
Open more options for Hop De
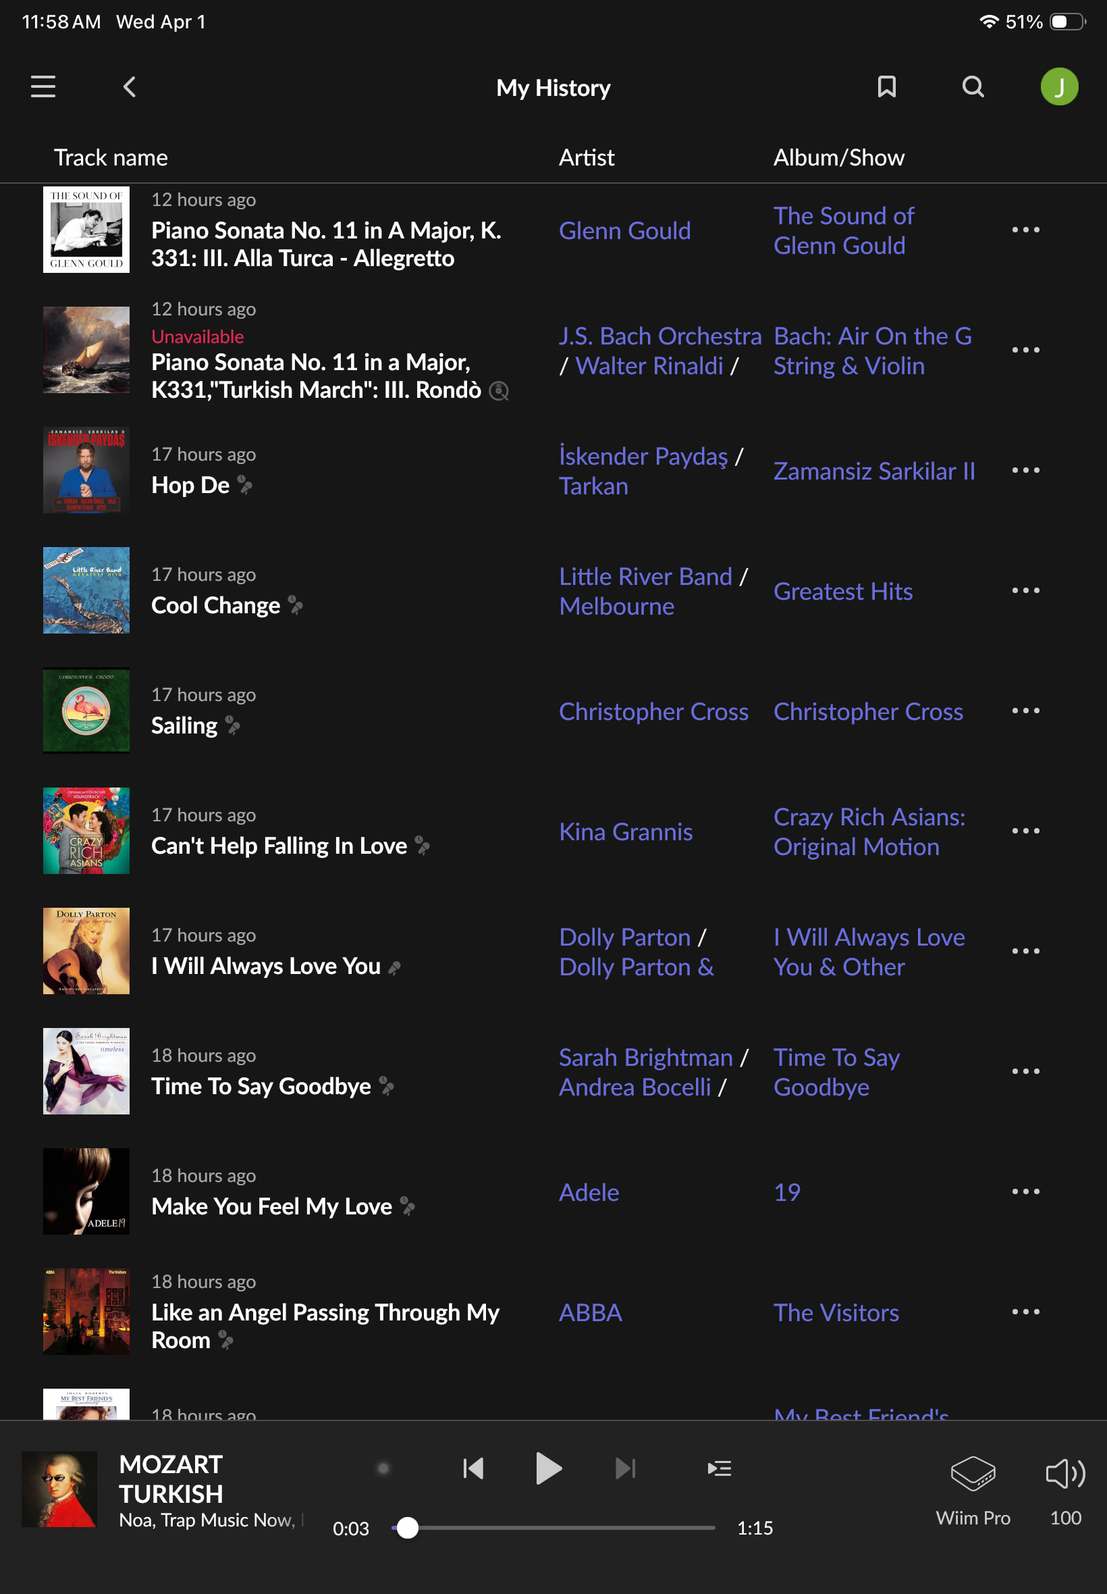pyautogui.click(x=1025, y=471)
